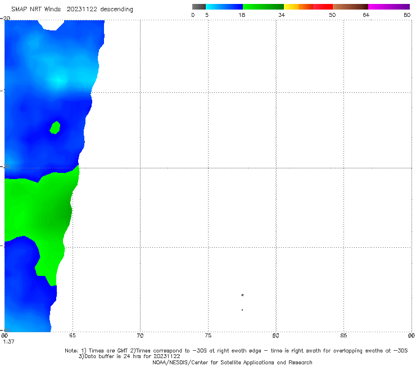Click the colorbar label '34'
The width and height of the screenshot is (416, 366).
282,15
